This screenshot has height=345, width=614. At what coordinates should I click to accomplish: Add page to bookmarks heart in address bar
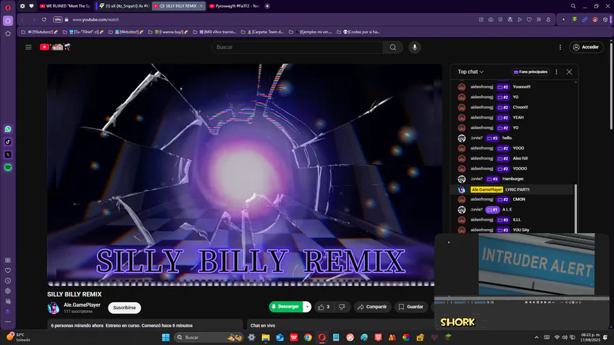point(529,20)
